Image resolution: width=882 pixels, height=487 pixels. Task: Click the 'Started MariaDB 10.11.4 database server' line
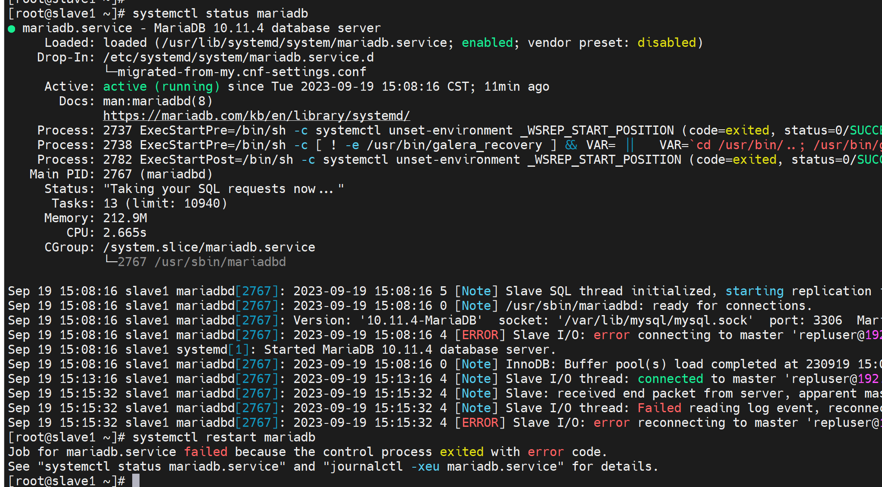[x=409, y=349]
